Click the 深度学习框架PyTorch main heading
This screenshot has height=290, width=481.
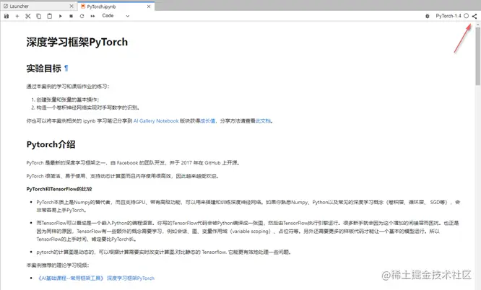pyautogui.click(x=77, y=42)
